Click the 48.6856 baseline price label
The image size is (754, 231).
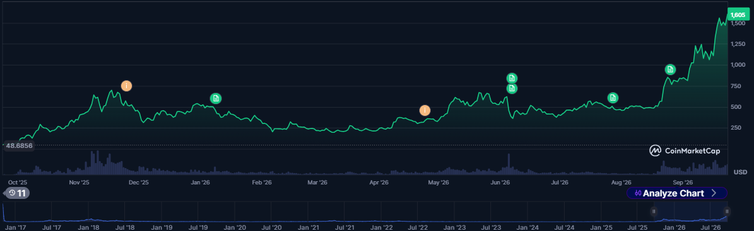(19, 145)
